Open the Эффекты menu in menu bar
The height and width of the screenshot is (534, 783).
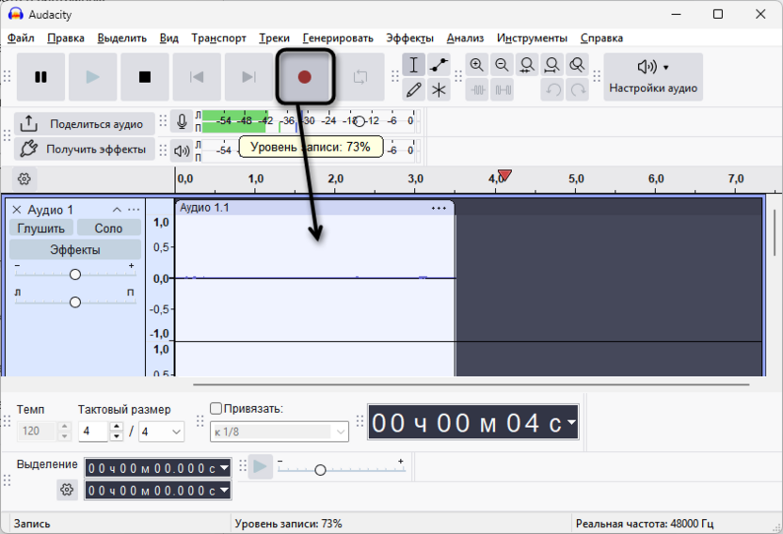pyautogui.click(x=410, y=38)
